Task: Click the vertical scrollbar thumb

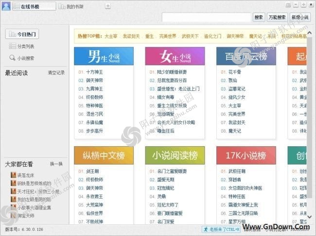Action: click(310, 118)
